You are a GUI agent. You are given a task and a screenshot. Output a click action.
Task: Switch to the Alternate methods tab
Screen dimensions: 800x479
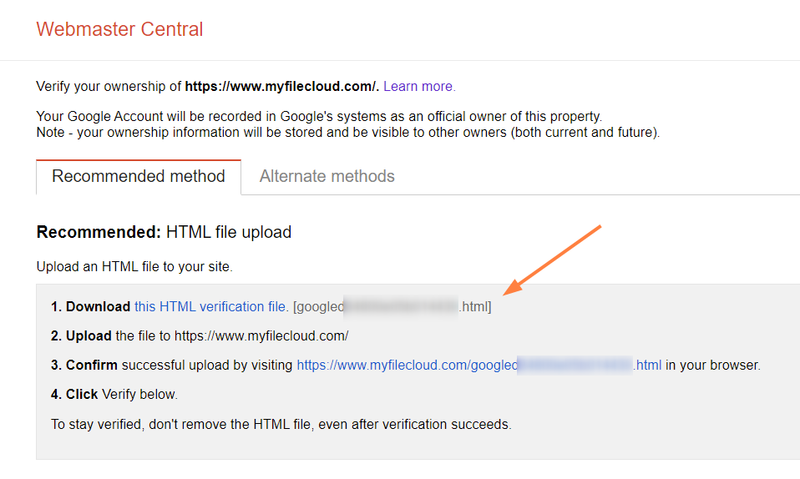pos(327,176)
